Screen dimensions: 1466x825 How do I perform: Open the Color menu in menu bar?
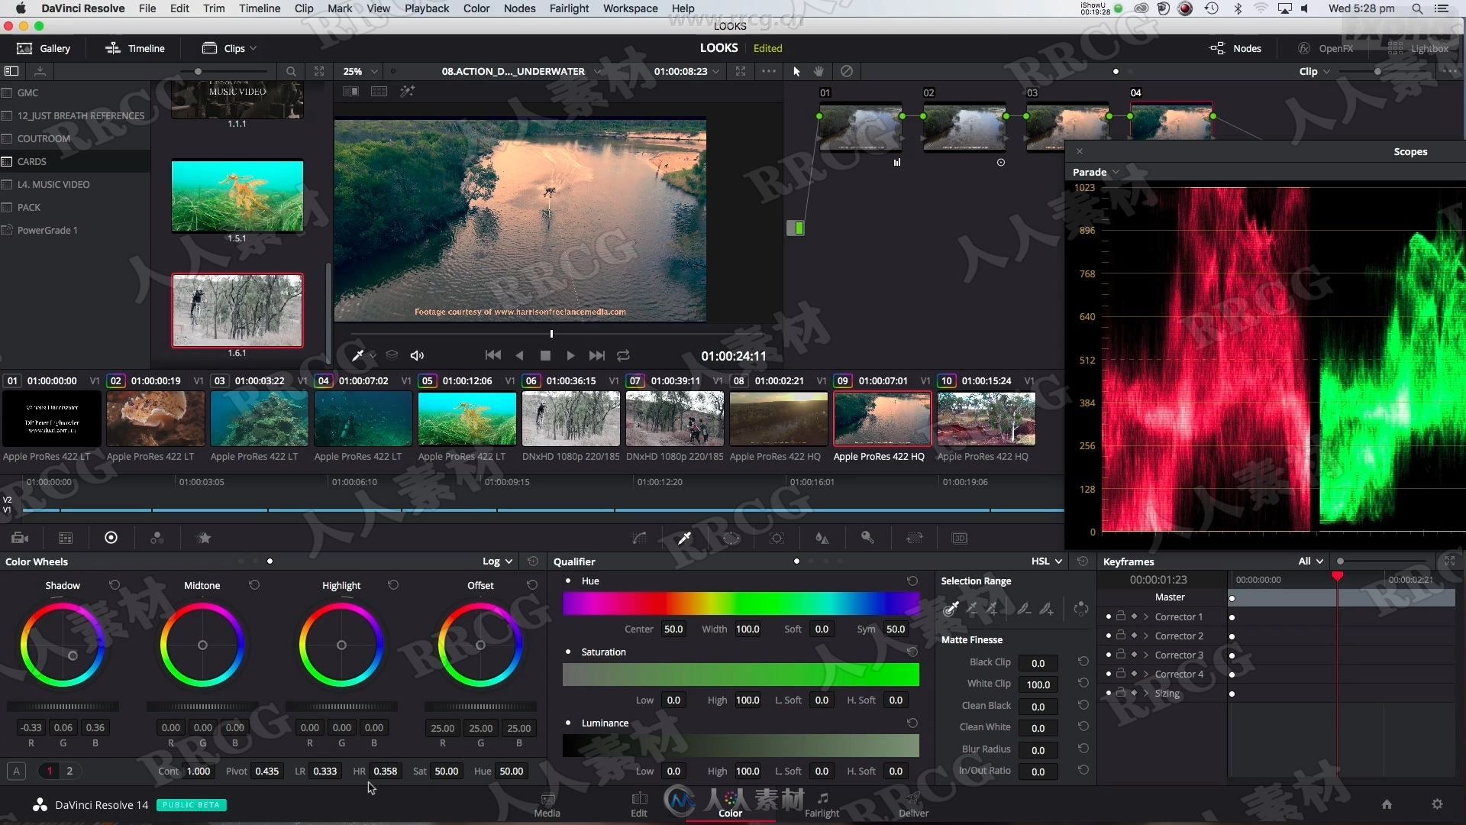[475, 8]
